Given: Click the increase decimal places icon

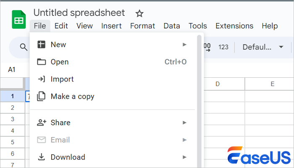Looking at the screenshot, I should (207, 47).
